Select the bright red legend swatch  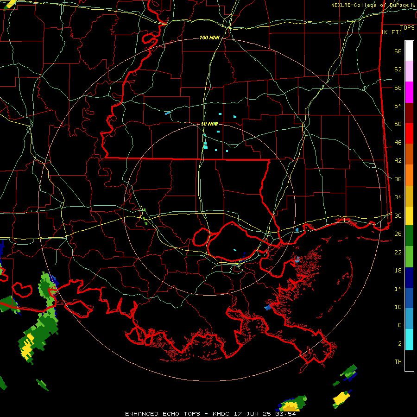click(409, 133)
